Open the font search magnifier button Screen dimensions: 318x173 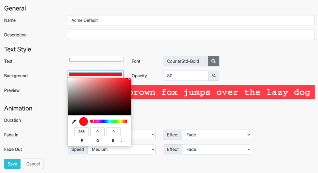point(214,61)
